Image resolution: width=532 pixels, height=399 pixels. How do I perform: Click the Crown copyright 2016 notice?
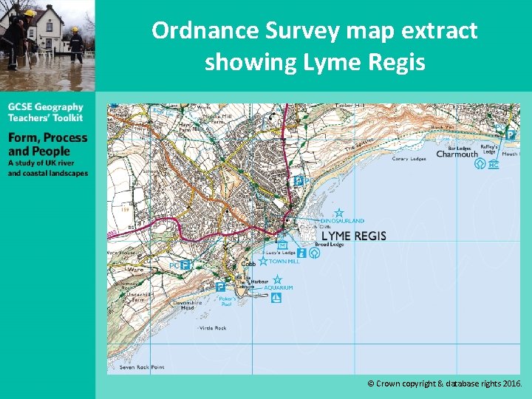(x=445, y=383)
